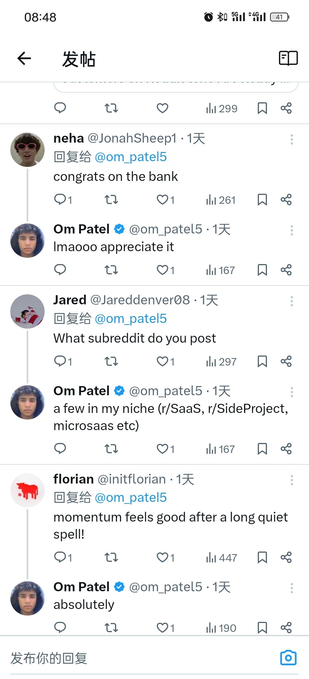Repost Jared's subreddit question

[x=111, y=362]
